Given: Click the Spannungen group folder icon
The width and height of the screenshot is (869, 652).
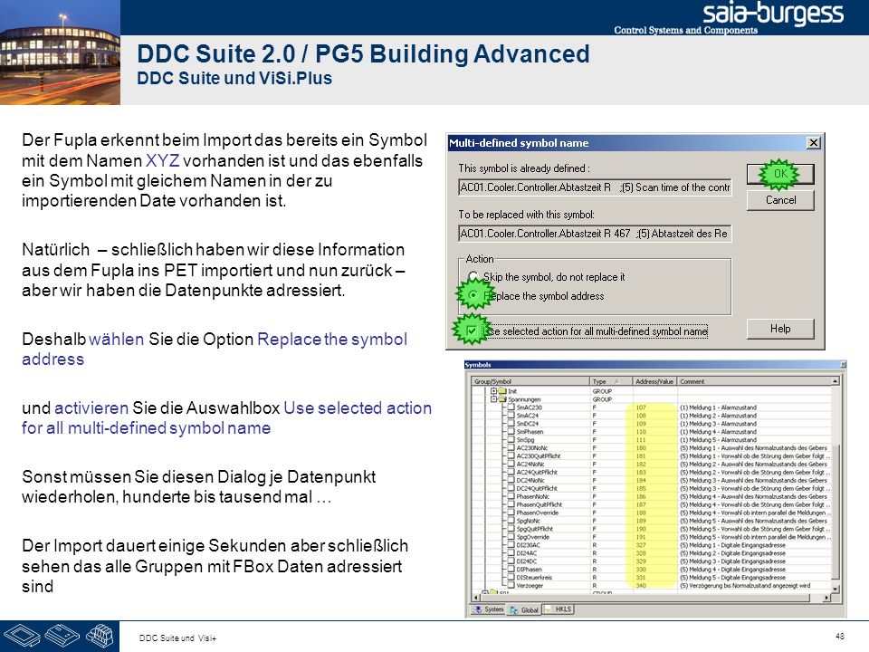Looking at the screenshot, I should (502, 399).
